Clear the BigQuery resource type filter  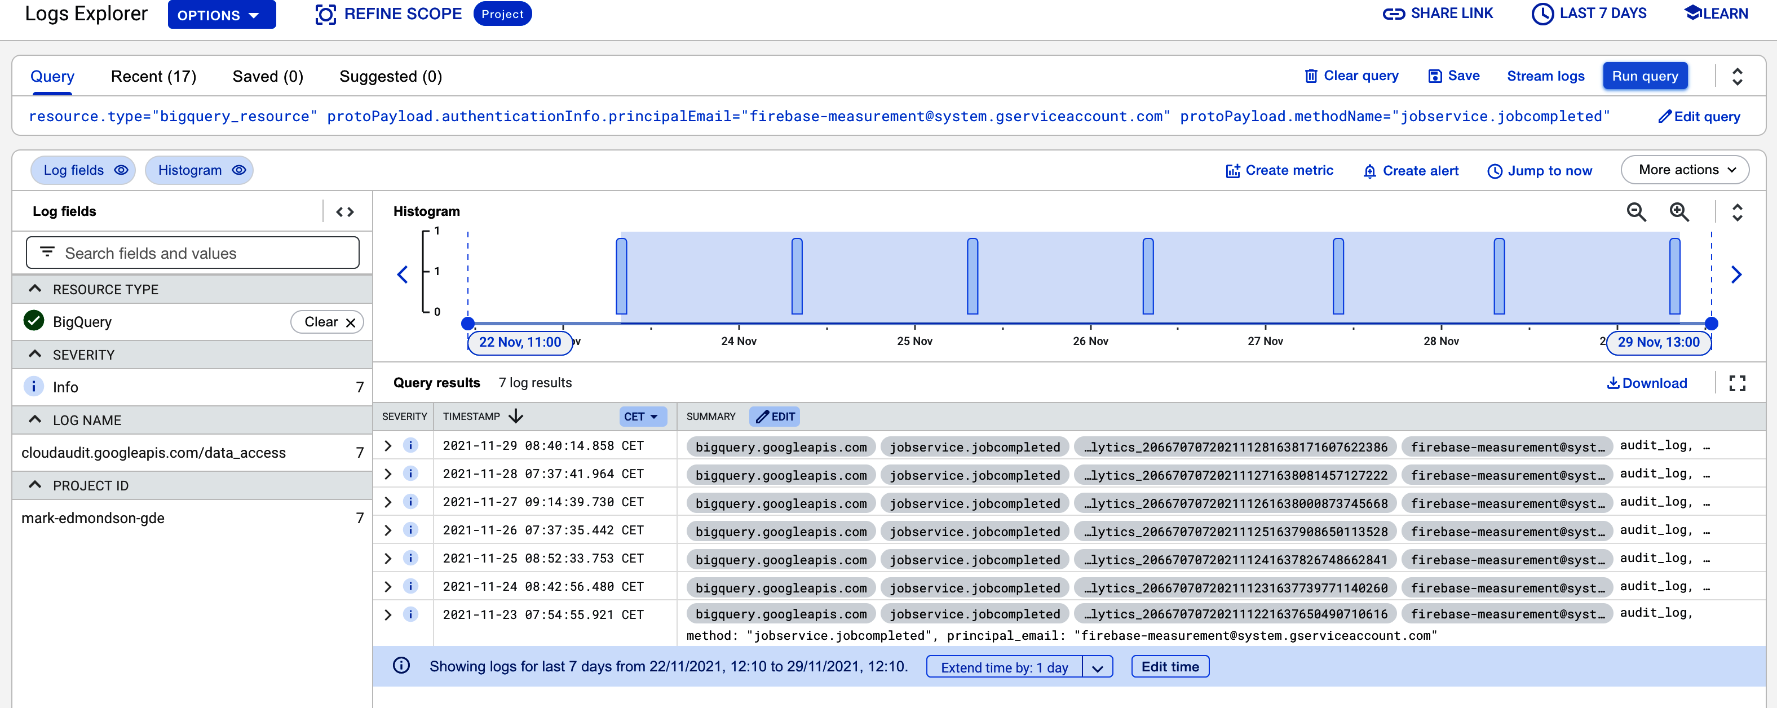(328, 321)
